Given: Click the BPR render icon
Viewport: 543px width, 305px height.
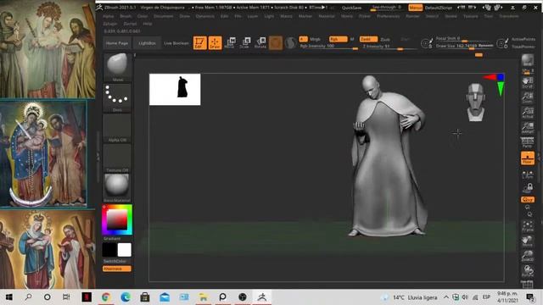Looking at the screenshot, I should [x=528, y=61].
